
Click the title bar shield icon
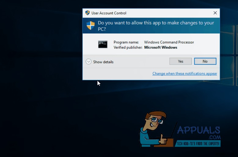click(87, 13)
